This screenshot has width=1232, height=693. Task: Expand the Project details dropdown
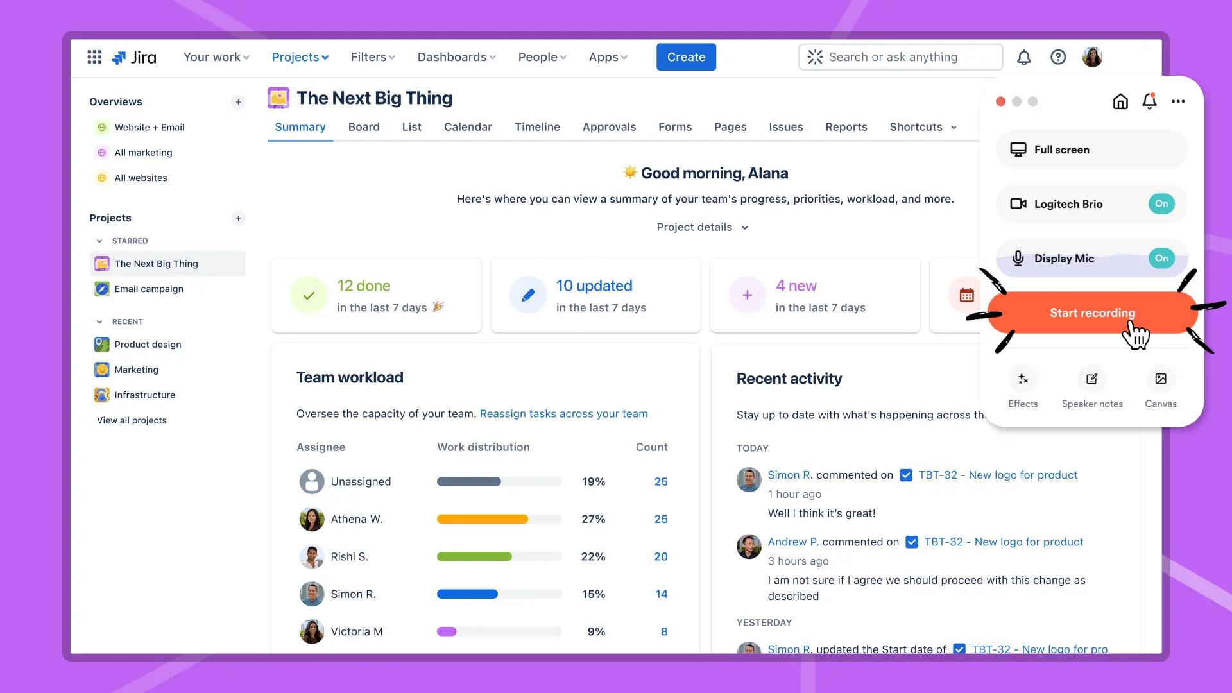tap(702, 227)
